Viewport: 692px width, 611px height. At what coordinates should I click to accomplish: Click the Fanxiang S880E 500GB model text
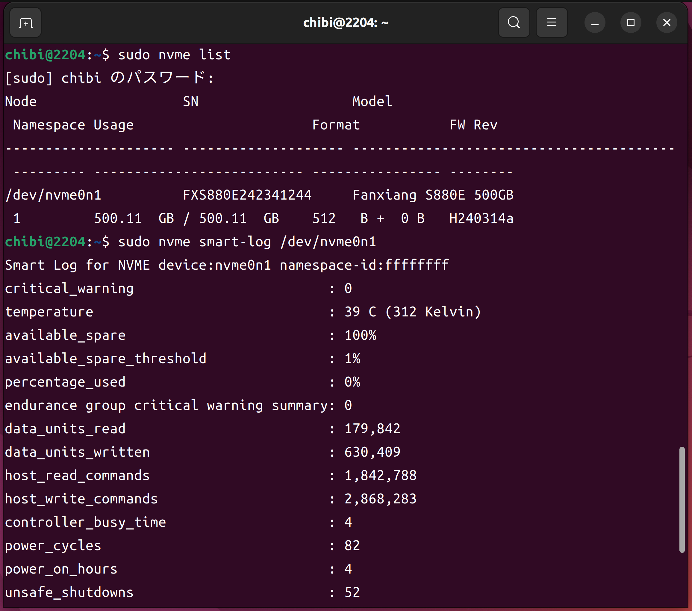(433, 195)
